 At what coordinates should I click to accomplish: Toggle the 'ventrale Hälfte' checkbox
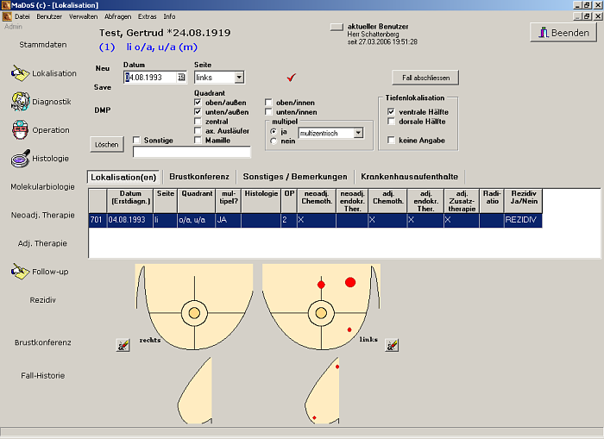pos(392,112)
